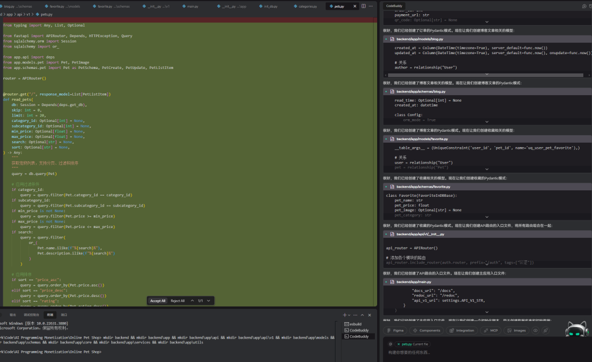
Task: Click the cat mascot avatar
Action: (576, 330)
